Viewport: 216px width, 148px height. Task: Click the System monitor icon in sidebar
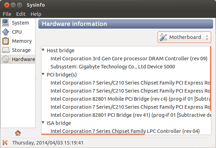[5, 23]
